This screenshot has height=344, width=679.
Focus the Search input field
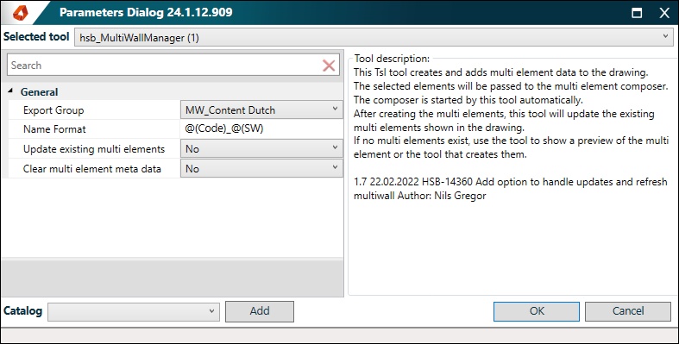(165, 66)
